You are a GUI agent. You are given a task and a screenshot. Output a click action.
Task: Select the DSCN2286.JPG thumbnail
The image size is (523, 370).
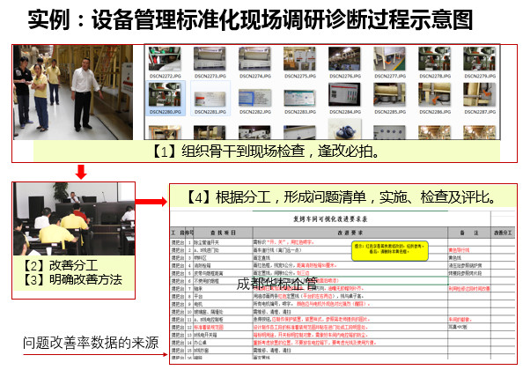pyautogui.click(x=435, y=95)
